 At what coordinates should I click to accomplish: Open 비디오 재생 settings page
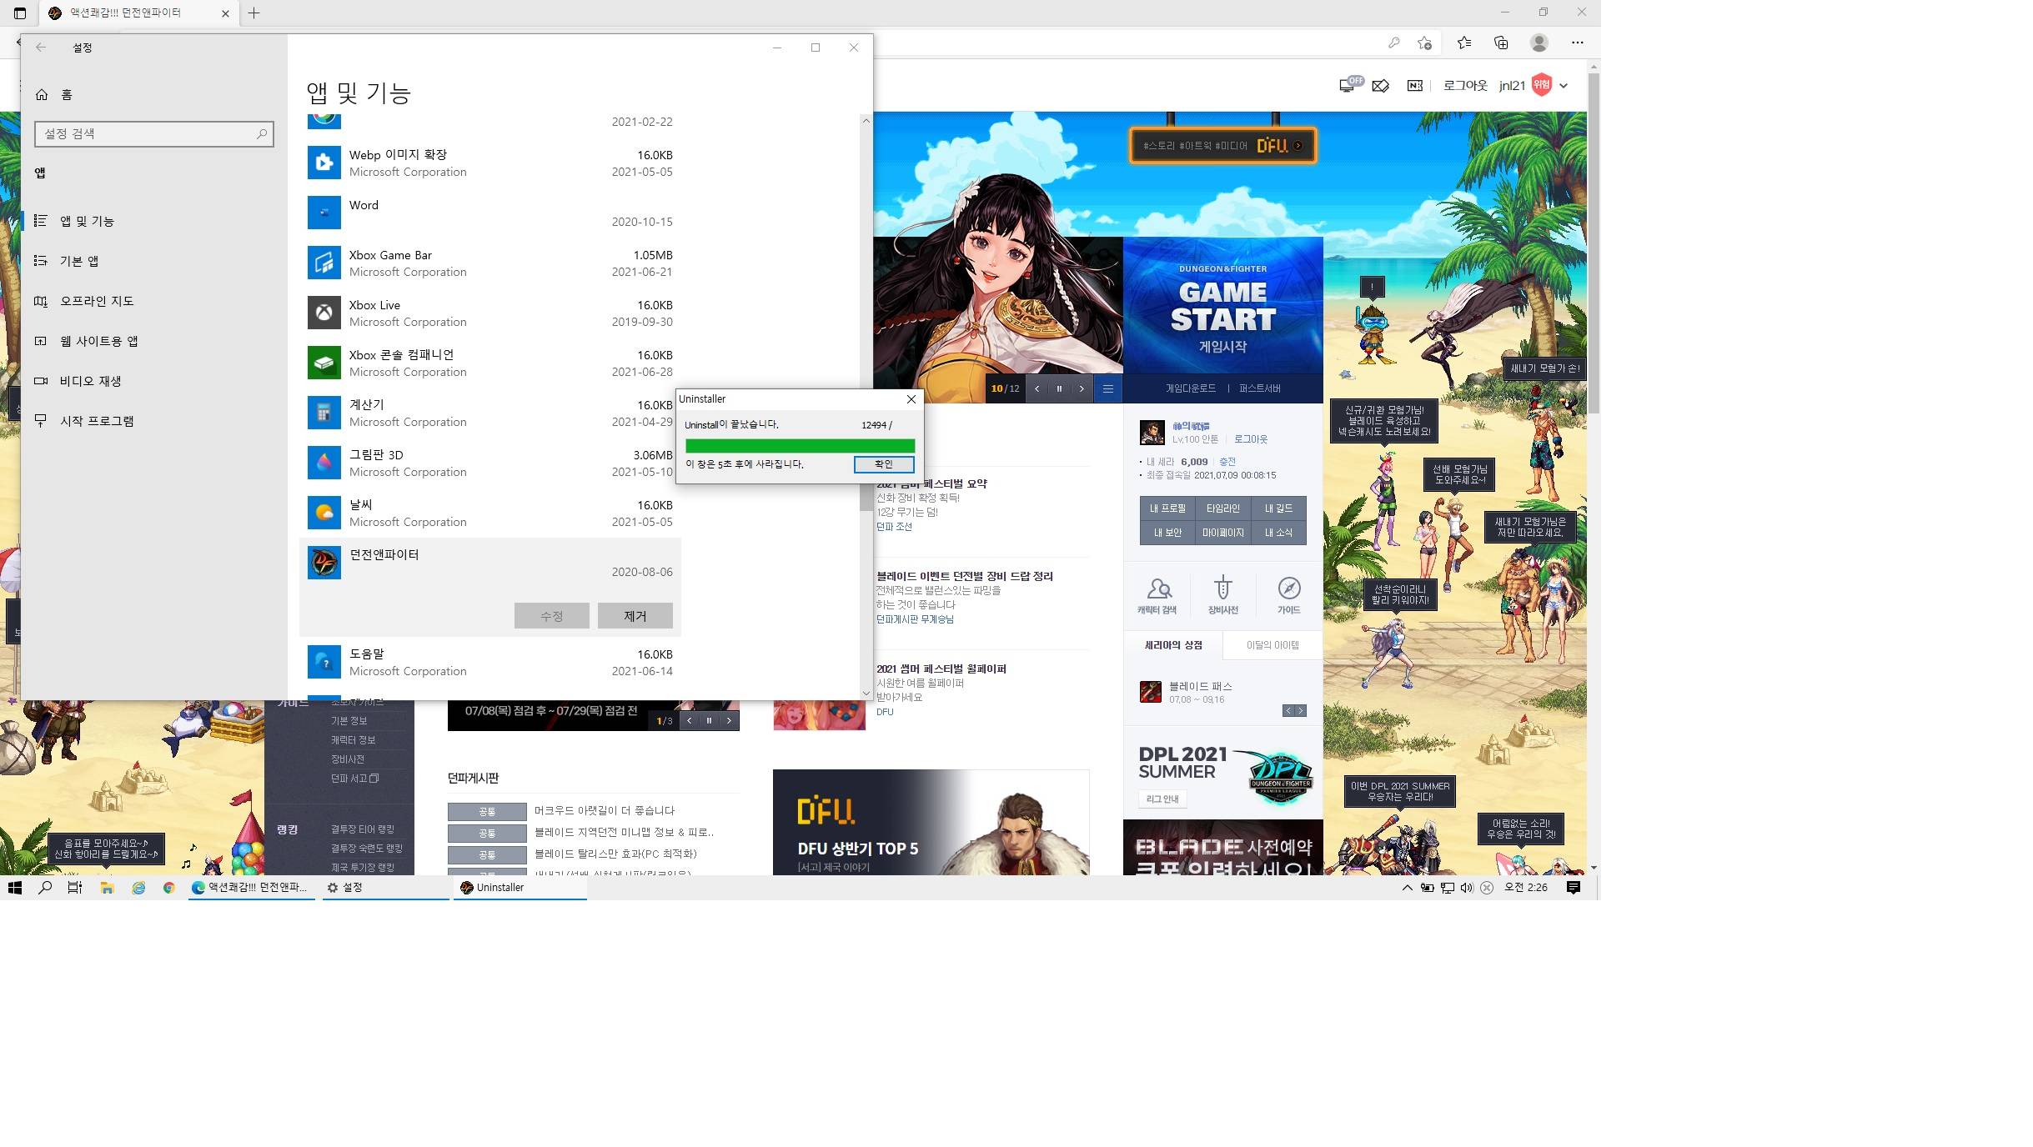(x=154, y=381)
